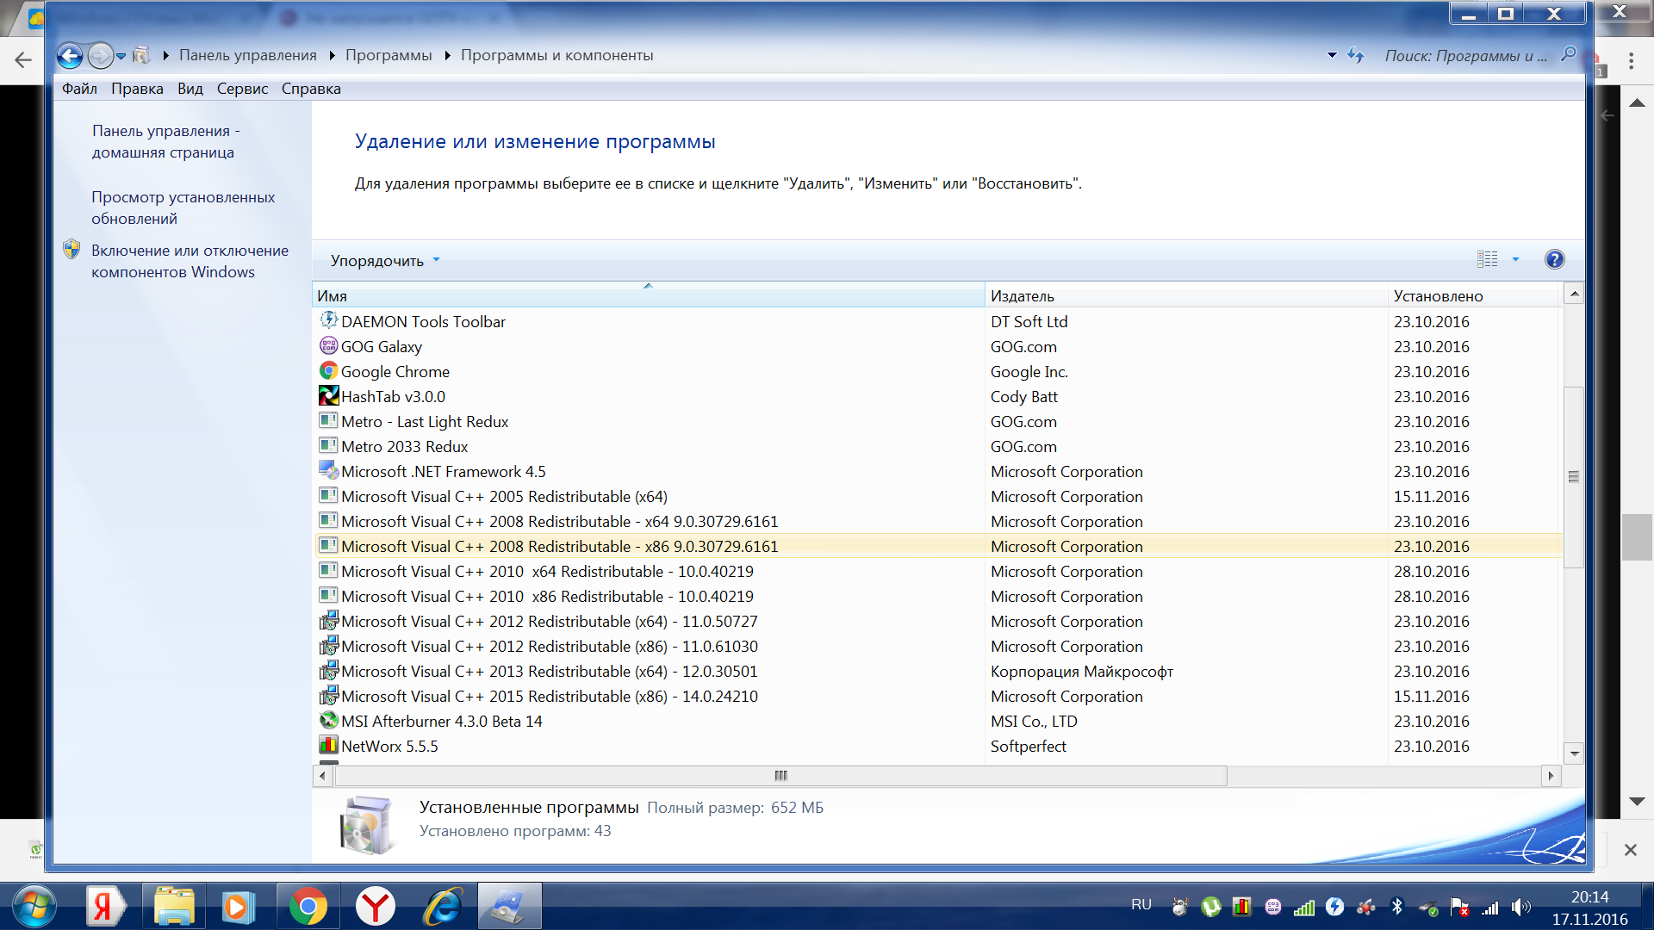
Task: Open the Вид menu
Action: [x=190, y=89]
